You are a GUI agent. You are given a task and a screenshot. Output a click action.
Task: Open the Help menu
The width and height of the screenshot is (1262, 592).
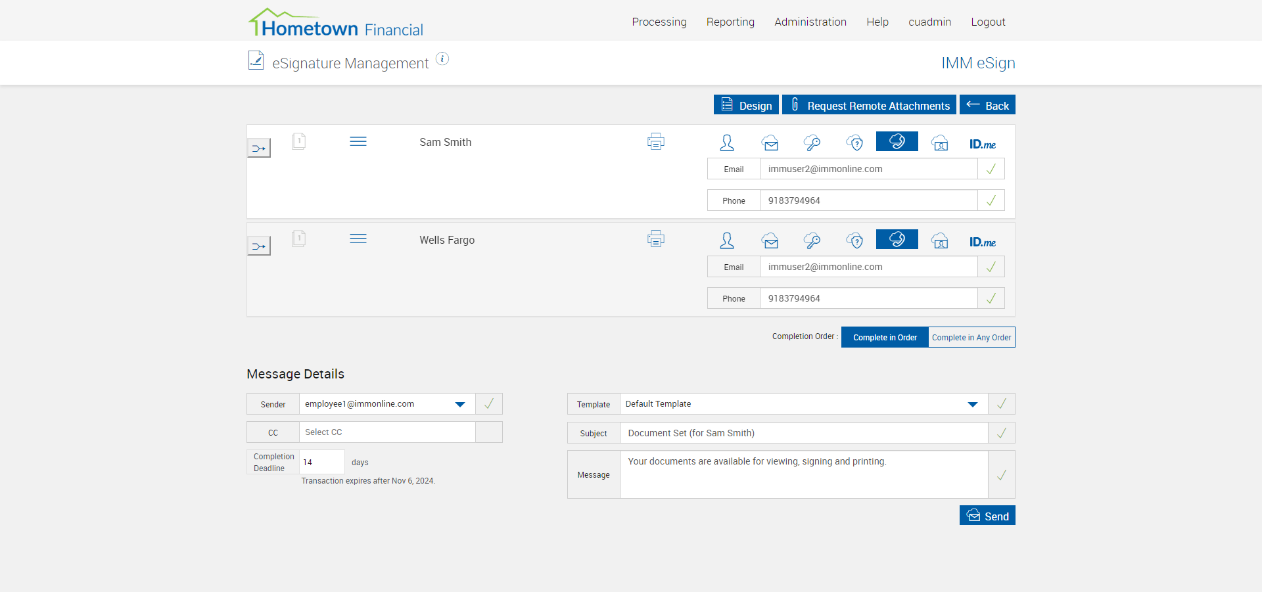[877, 22]
